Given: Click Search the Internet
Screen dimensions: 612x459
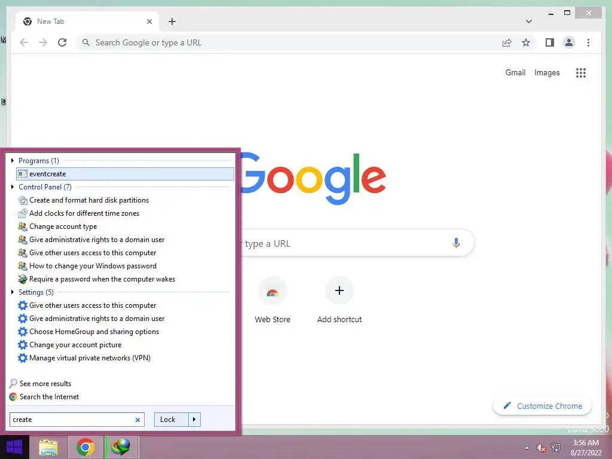Looking at the screenshot, I should click(x=44, y=397).
